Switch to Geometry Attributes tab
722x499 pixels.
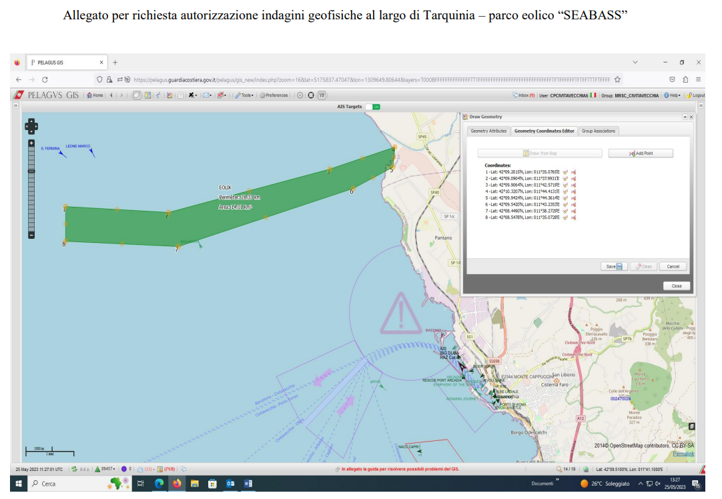point(488,131)
